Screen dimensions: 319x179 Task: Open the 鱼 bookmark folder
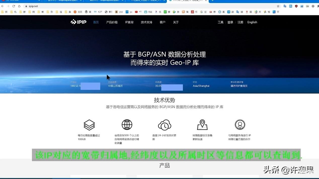coord(68,12)
